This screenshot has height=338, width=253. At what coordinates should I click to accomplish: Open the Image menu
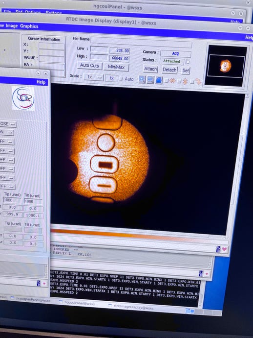click(12, 25)
